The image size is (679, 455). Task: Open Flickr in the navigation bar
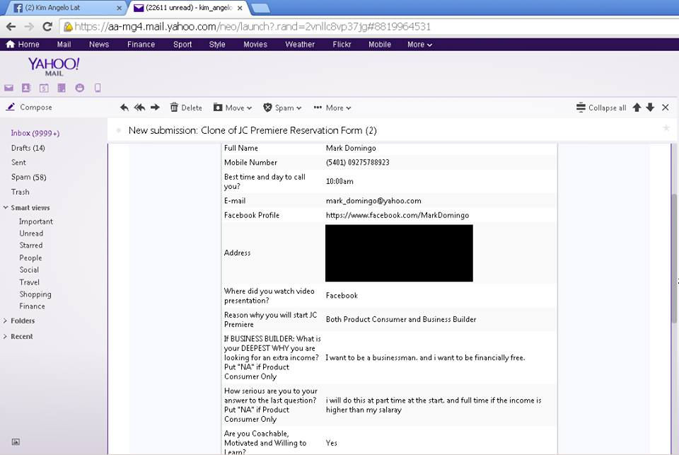coord(342,45)
